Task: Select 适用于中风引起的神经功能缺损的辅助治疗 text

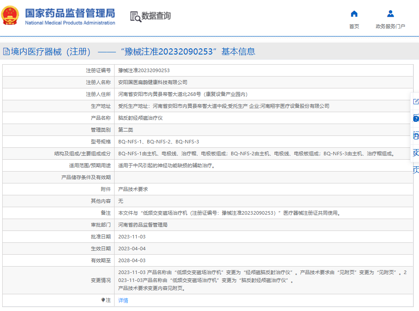Action: [166, 165]
